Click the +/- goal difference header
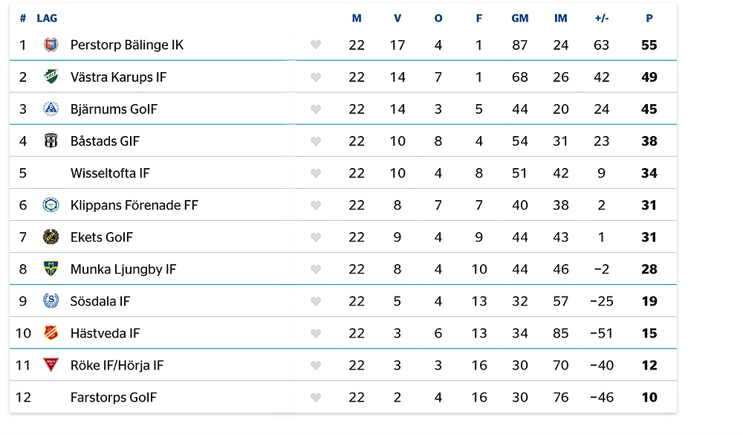The width and height of the screenshot is (743, 435). coord(602,18)
